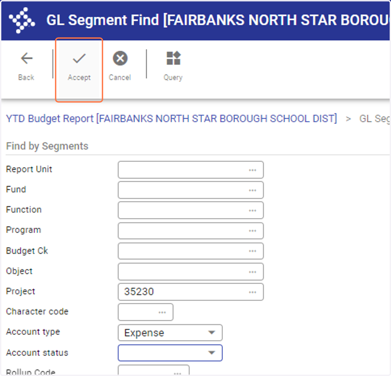Click the Object label
This screenshot has width=391, height=376.
[19, 271]
